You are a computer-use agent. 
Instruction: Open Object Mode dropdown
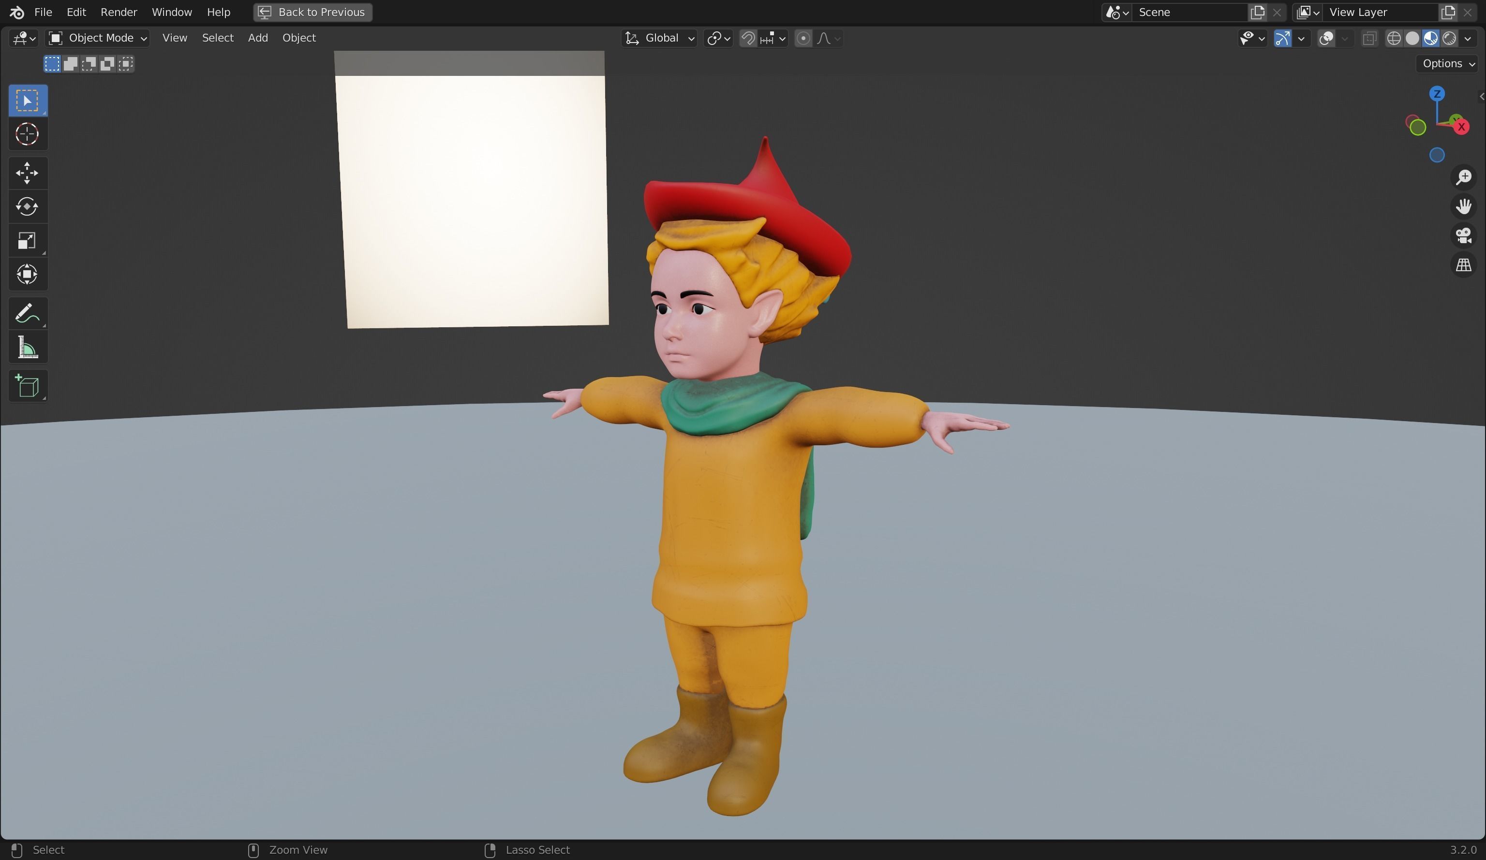tap(97, 38)
